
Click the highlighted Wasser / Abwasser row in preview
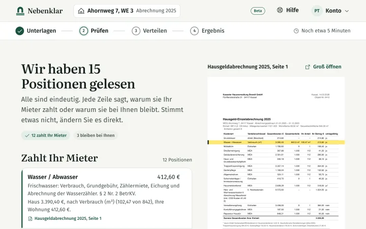(x=276, y=142)
